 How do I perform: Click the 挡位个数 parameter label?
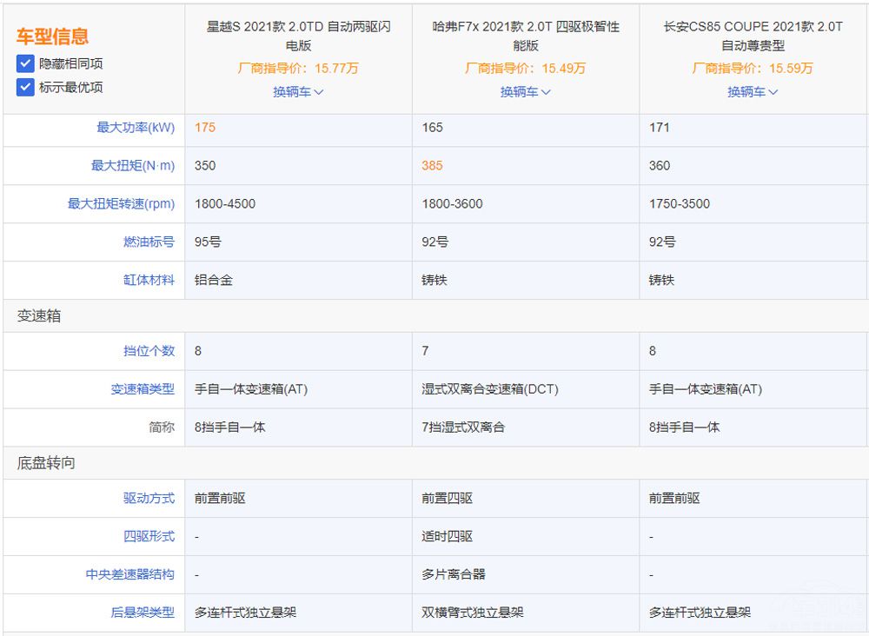click(149, 351)
